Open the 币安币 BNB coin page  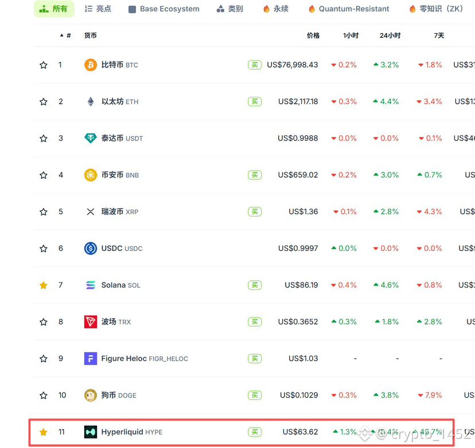click(120, 175)
